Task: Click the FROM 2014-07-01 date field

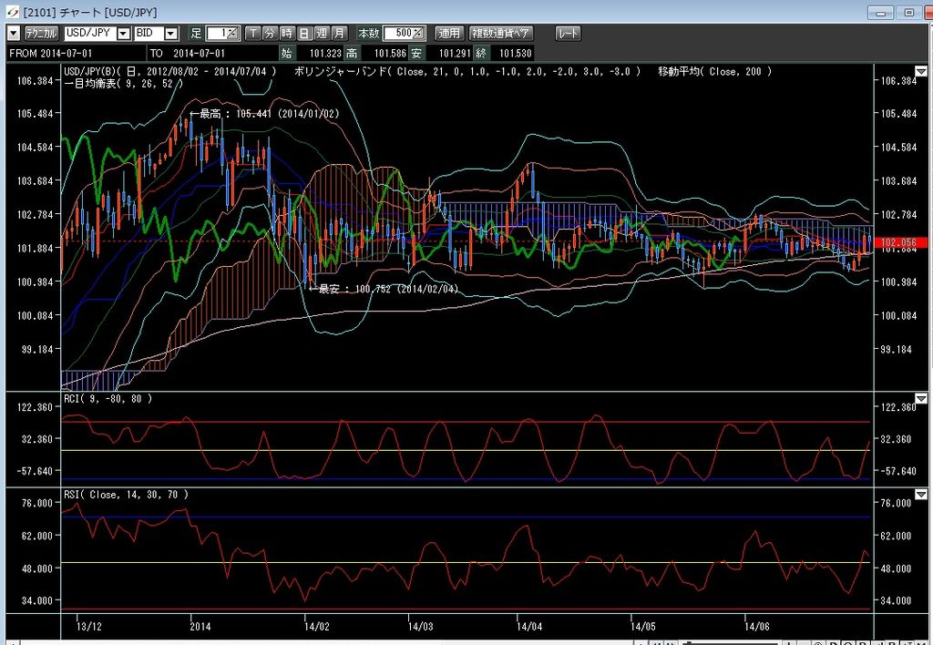Action: pyautogui.click(x=75, y=54)
